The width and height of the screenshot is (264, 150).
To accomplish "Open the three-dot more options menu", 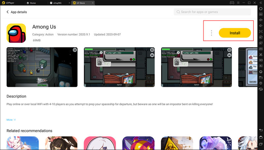I will pos(212,33).
